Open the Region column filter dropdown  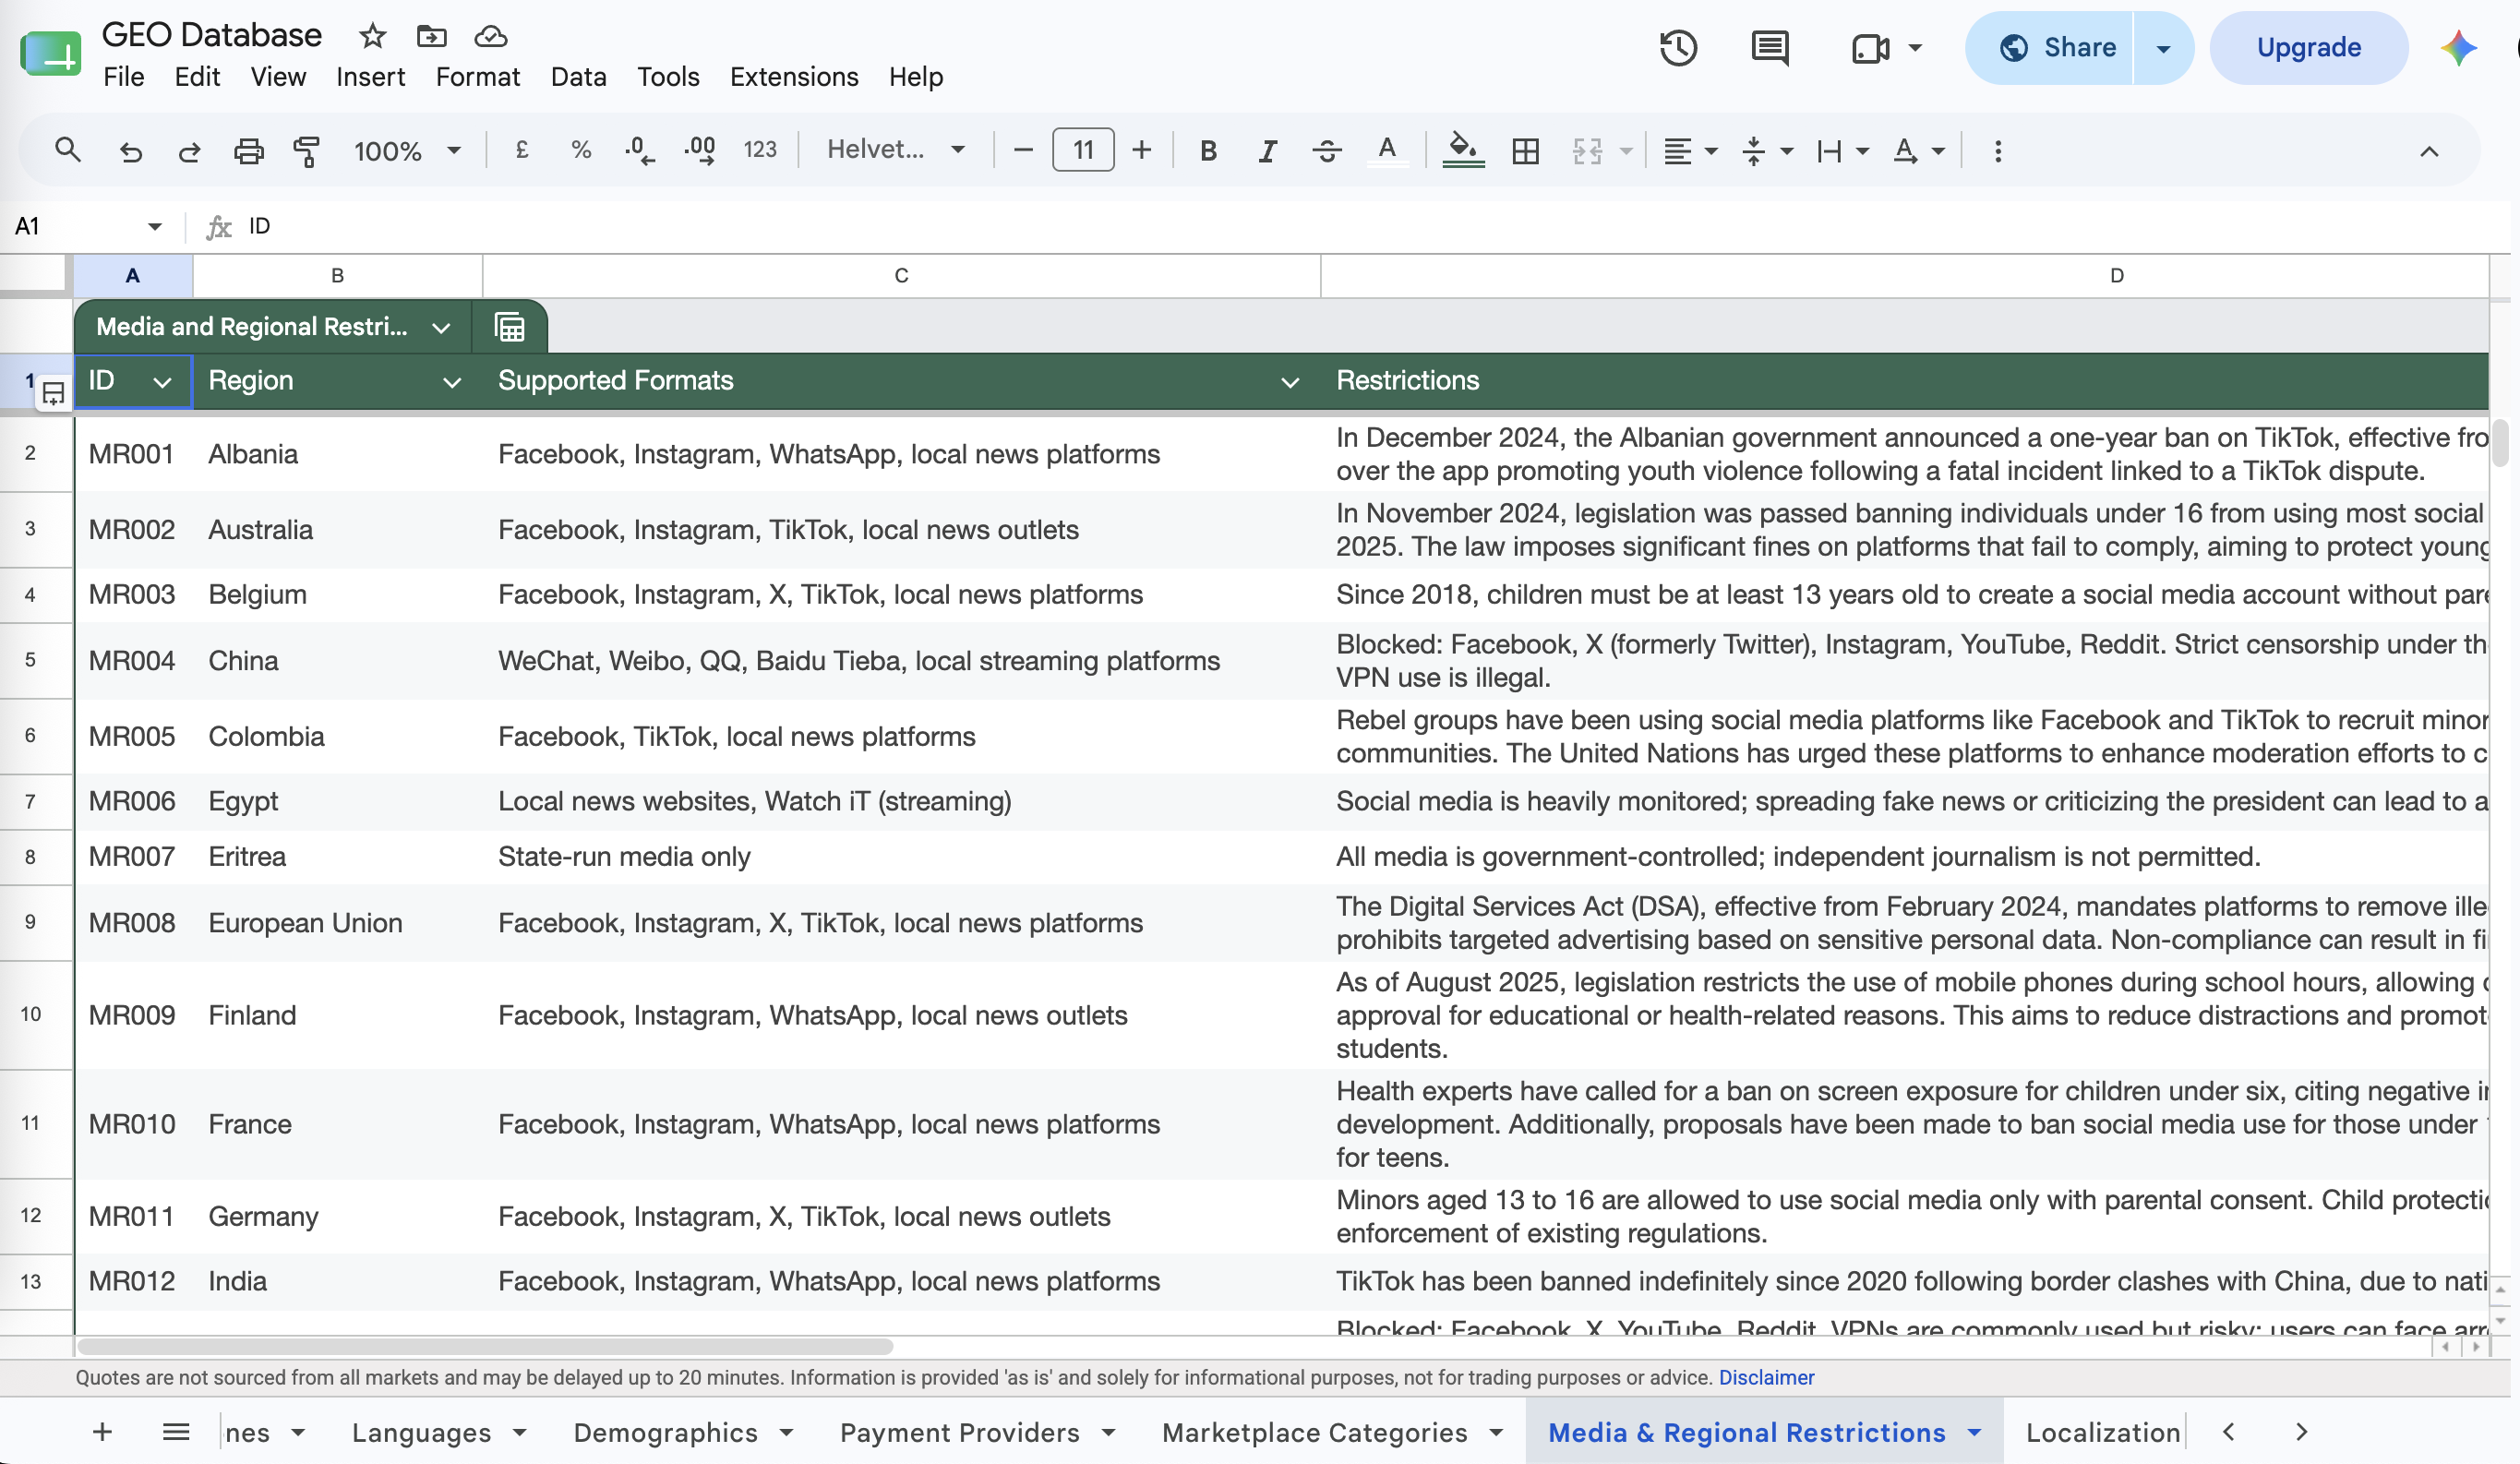click(452, 382)
